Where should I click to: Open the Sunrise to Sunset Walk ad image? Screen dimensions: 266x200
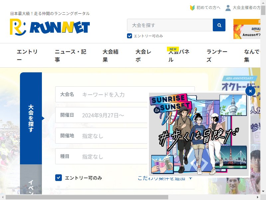click(199, 134)
